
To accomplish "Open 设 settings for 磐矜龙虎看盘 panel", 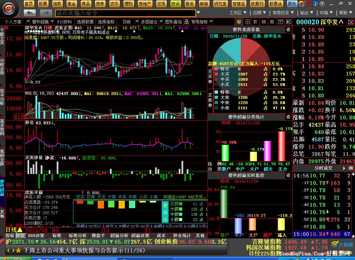I will tap(288, 30).
